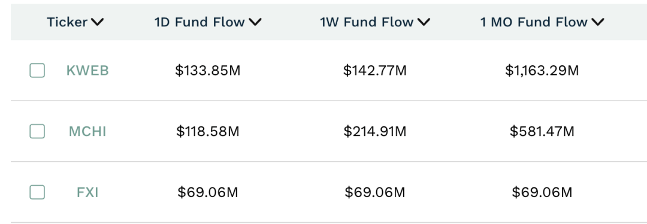
Task: Select KWEB 1W flow value $142.77M
Action: click(374, 71)
